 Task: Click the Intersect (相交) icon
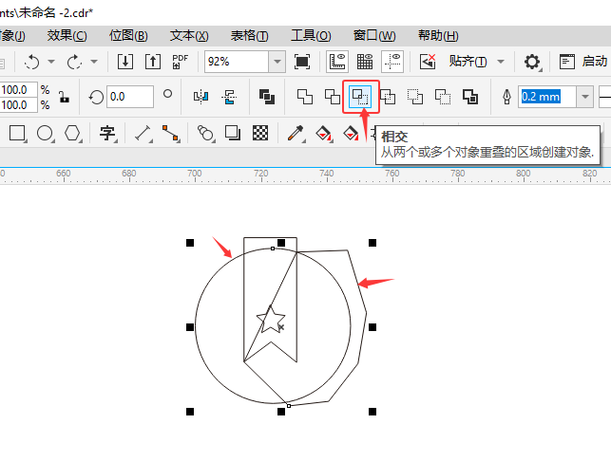360,97
